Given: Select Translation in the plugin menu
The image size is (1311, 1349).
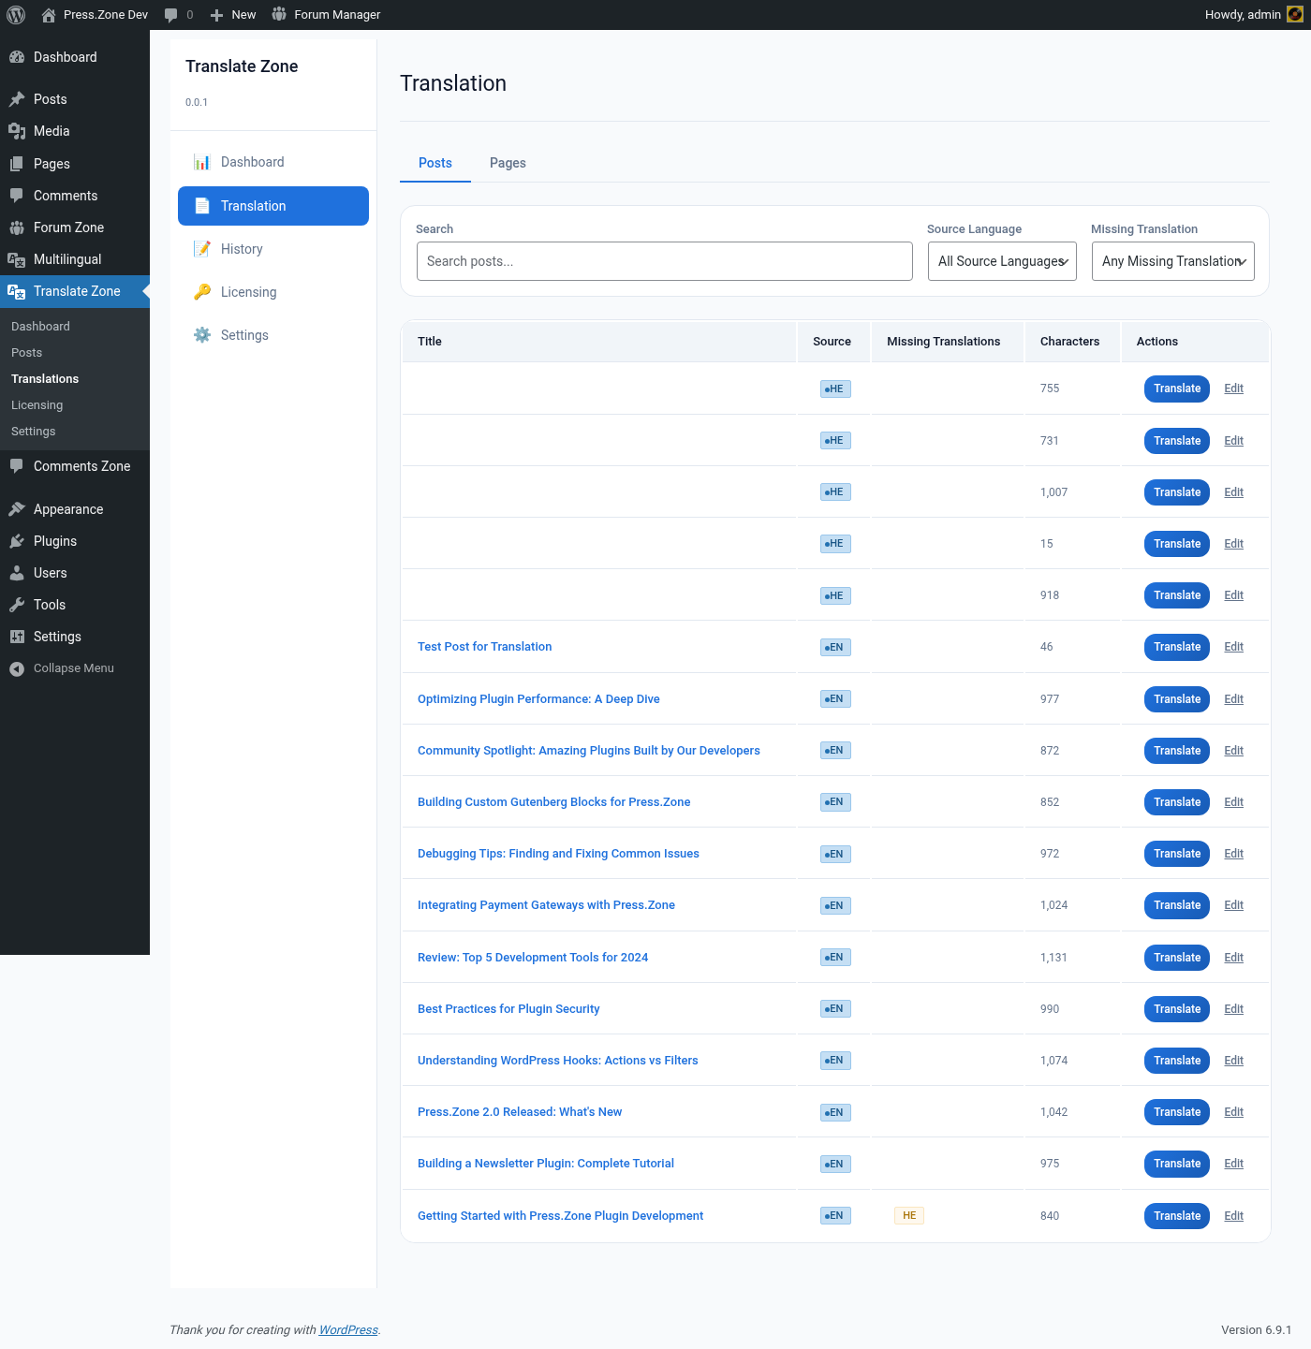Looking at the screenshot, I should [x=273, y=206].
